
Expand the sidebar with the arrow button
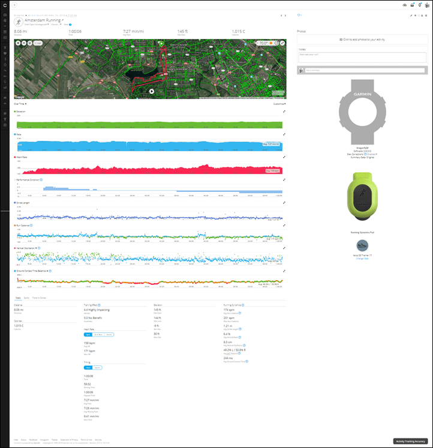[x=14, y=5]
